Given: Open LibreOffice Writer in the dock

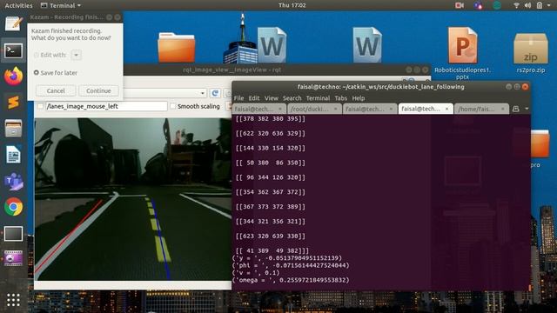Looking at the screenshot, I should coord(13,155).
